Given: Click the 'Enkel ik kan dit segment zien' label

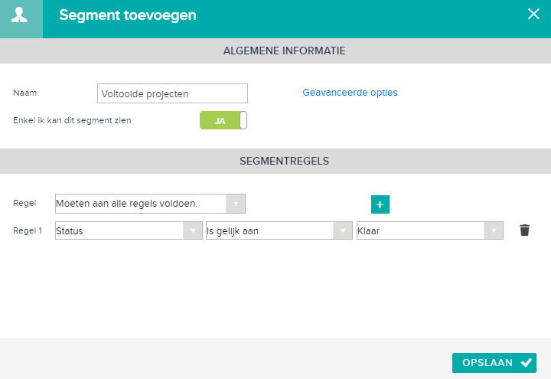Looking at the screenshot, I should (x=72, y=120).
